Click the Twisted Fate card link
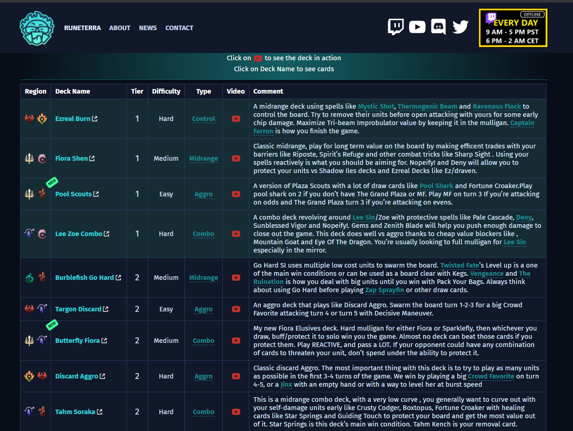The width and height of the screenshot is (573, 431). point(460,265)
